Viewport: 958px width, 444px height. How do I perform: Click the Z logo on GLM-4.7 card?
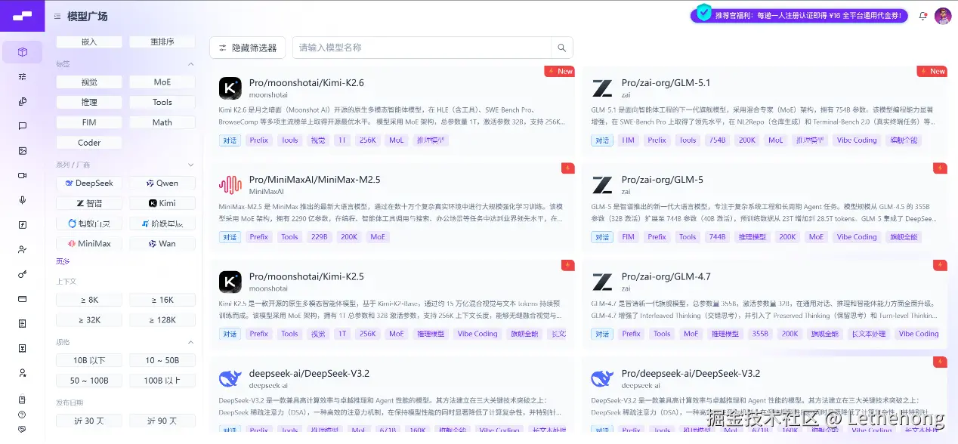pos(602,282)
